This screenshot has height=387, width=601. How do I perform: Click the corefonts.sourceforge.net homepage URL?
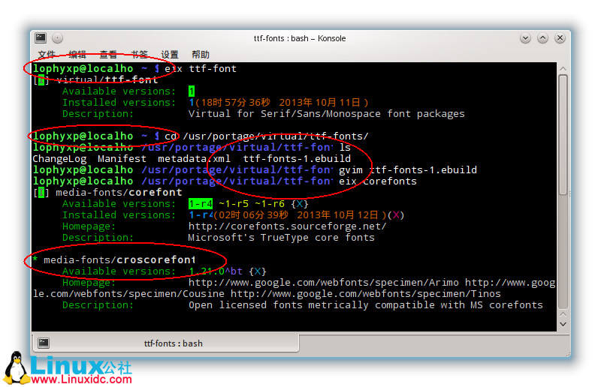click(x=287, y=226)
